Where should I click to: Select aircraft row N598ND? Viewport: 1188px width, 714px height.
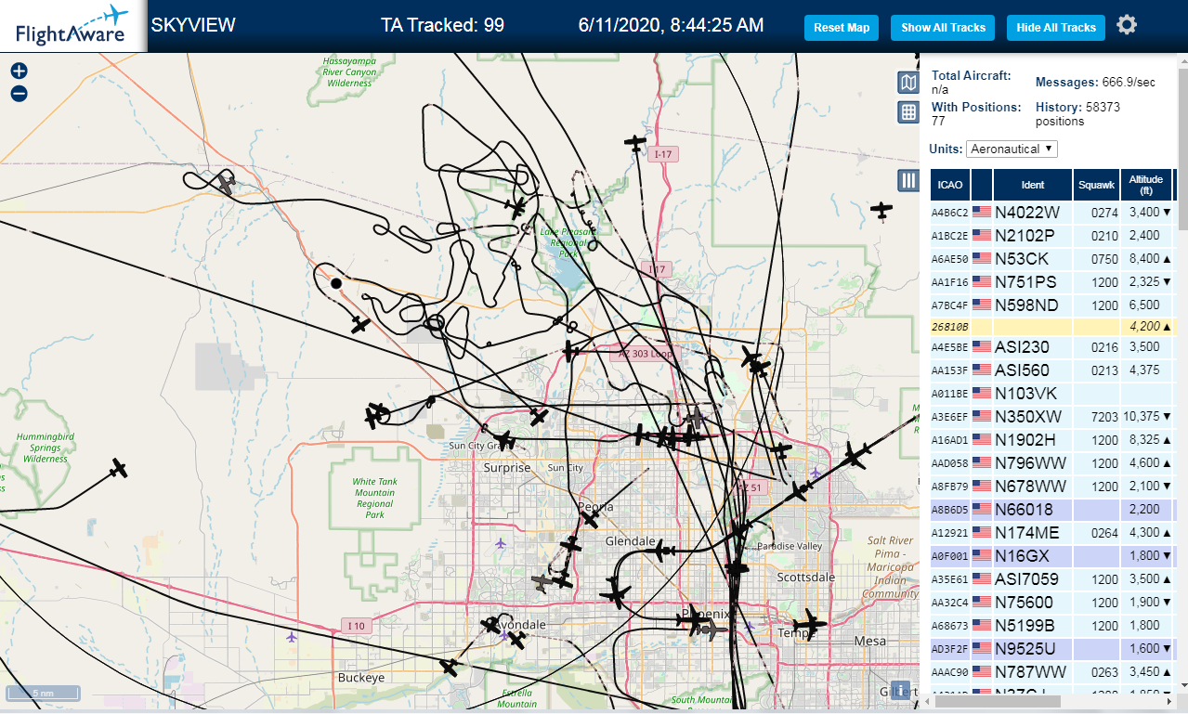[1054, 305]
